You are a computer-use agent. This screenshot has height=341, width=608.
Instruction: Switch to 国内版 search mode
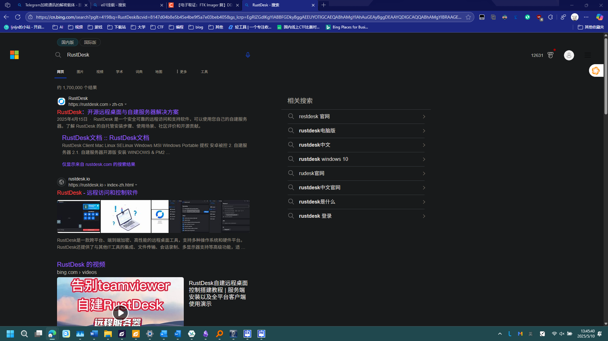coord(67,42)
